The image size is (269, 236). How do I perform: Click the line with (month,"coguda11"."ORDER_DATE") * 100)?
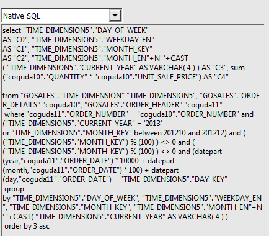(x=90, y=170)
